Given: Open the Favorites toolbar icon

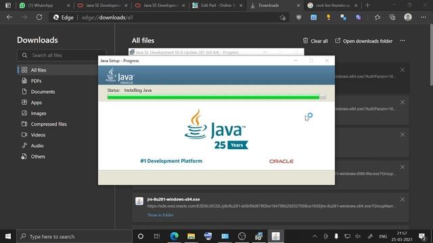Looking at the screenshot, I should point(378,18).
